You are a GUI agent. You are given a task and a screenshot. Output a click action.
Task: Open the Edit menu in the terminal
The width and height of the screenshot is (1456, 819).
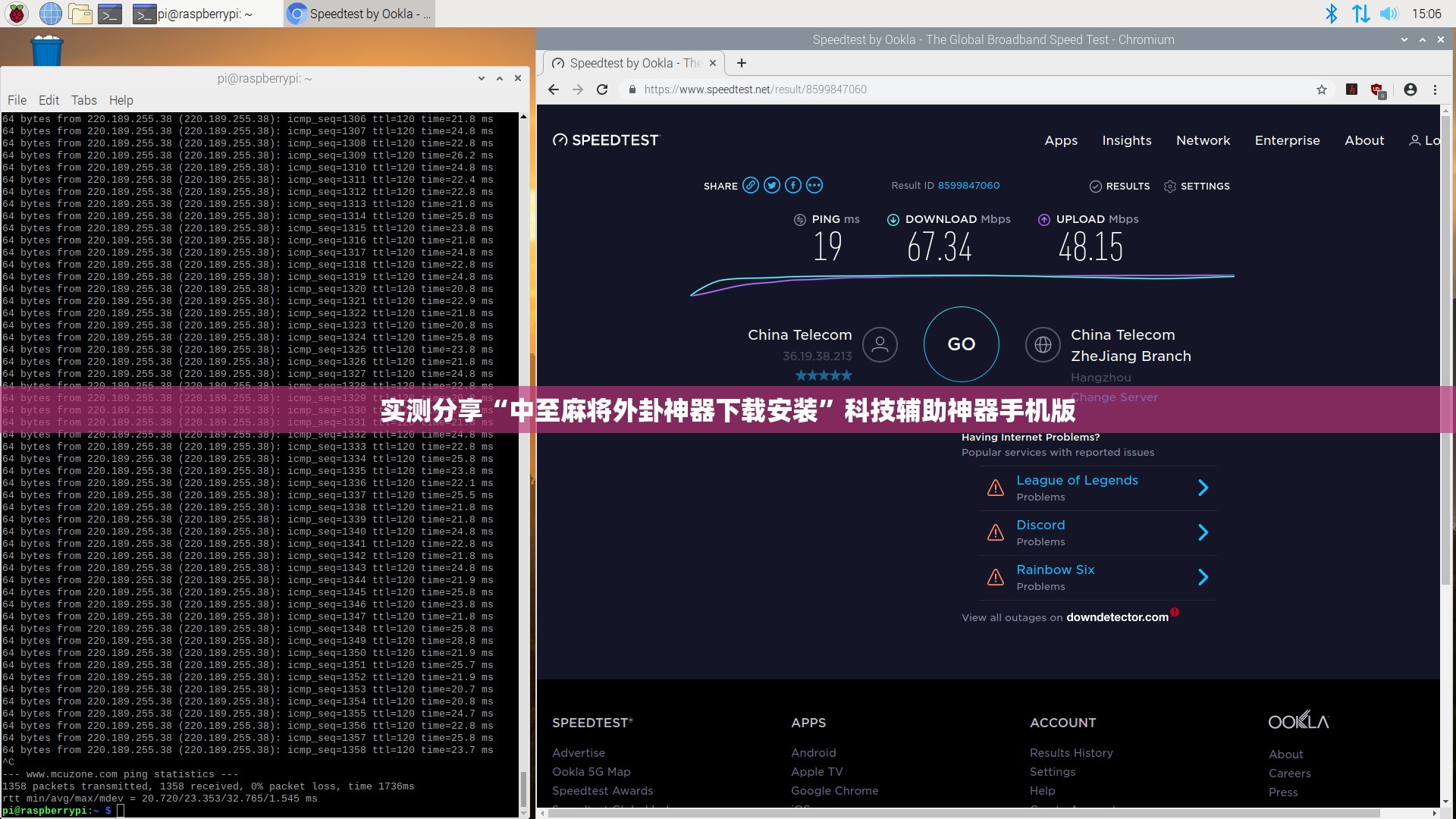49,100
